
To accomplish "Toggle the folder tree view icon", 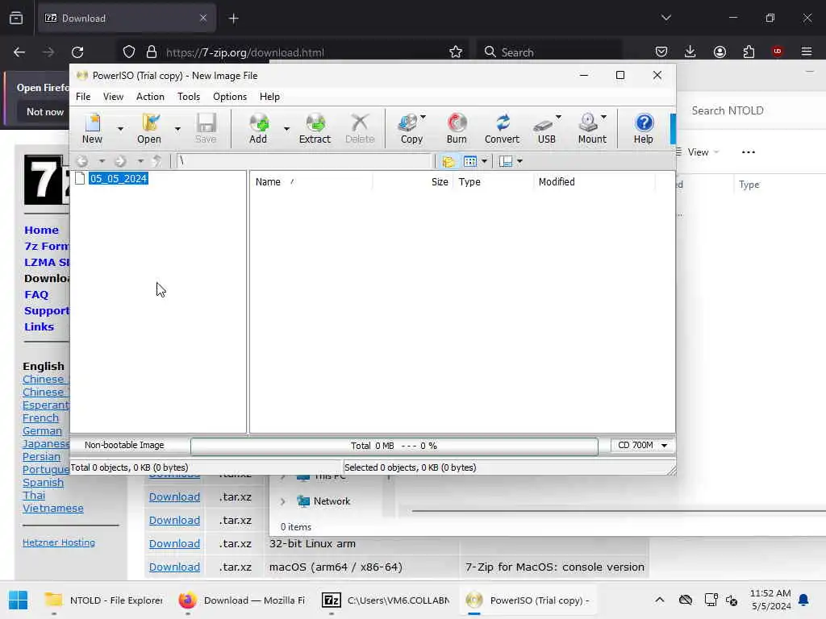I will coord(448,161).
